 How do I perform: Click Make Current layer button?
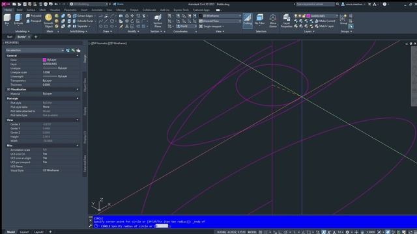pyautogui.click(x=325, y=21)
